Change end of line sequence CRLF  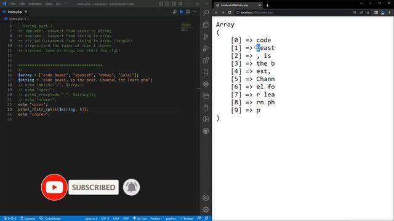click(x=116, y=219)
